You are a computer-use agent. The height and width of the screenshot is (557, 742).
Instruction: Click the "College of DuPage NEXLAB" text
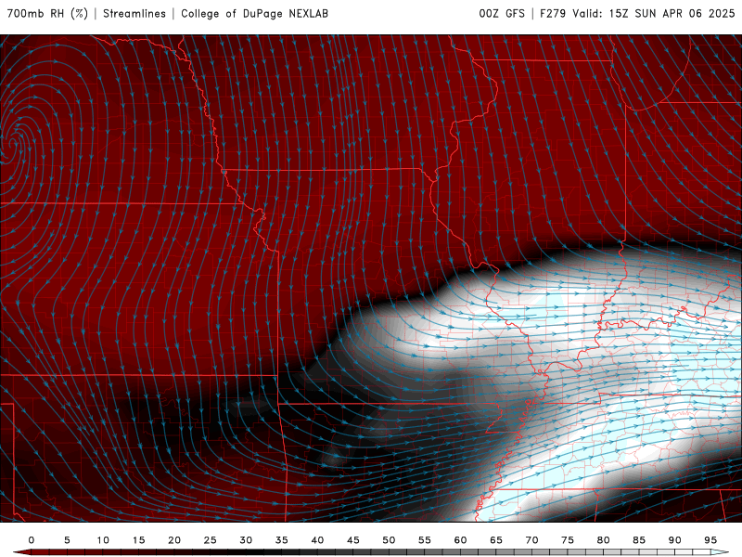click(254, 14)
